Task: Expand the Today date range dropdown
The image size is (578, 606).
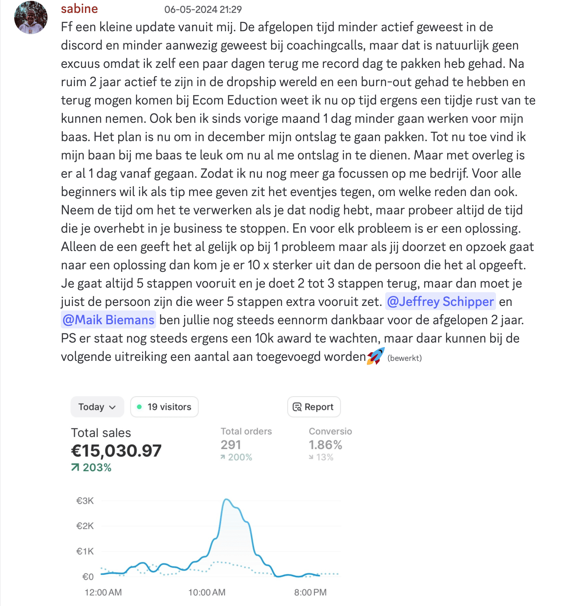Action: (97, 407)
